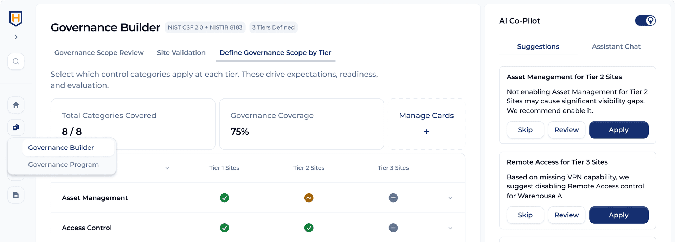Click the search icon in the sidebar

(x=16, y=61)
